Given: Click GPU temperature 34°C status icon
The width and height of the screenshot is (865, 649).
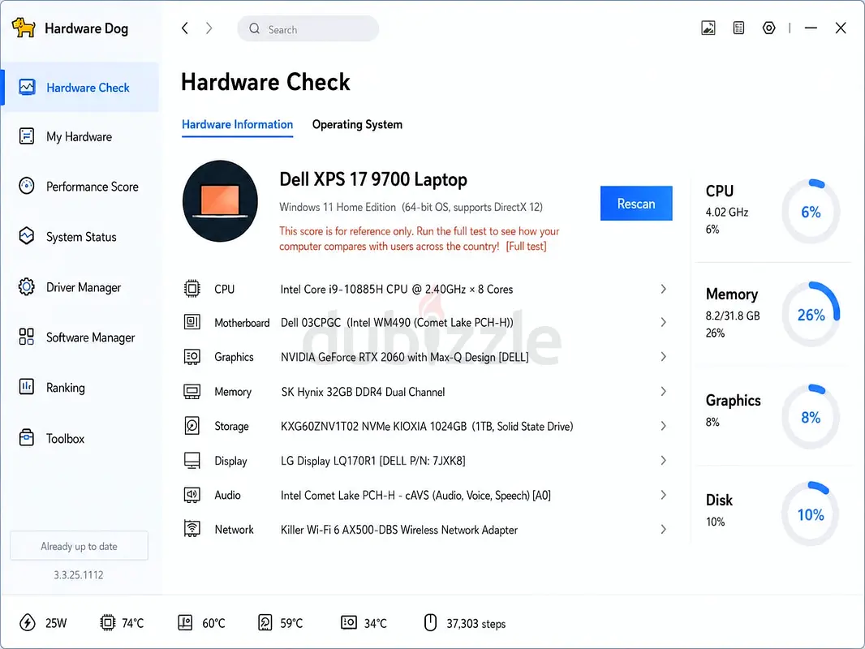Looking at the screenshot, I should click(x=349, y=622).
